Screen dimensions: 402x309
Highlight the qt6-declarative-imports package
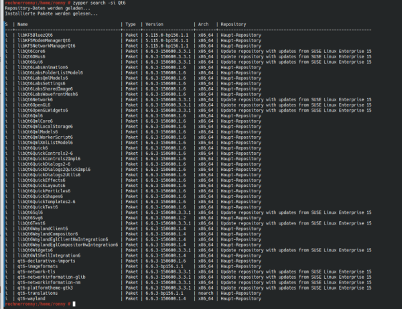[x=46, y=261]
